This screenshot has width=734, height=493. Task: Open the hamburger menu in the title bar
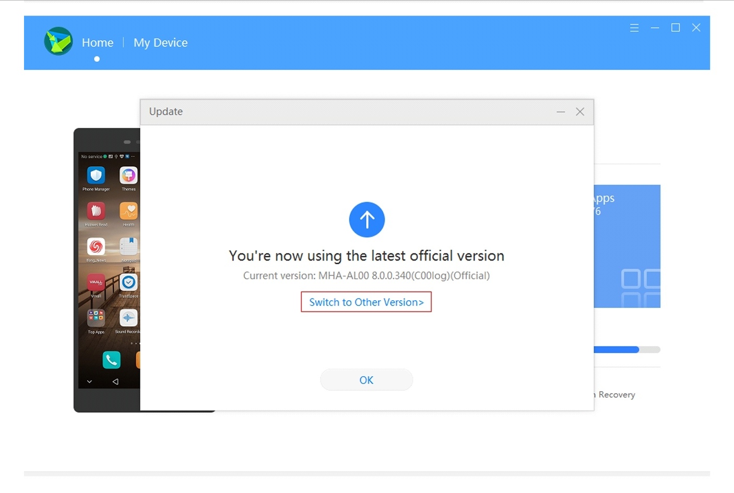(x=634, y=28)
